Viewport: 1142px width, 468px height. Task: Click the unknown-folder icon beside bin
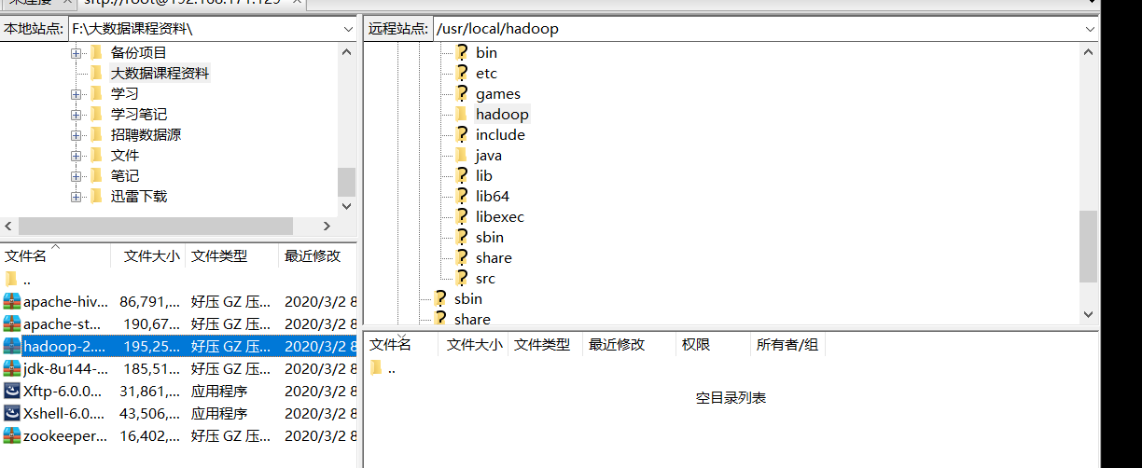point(461,52)
